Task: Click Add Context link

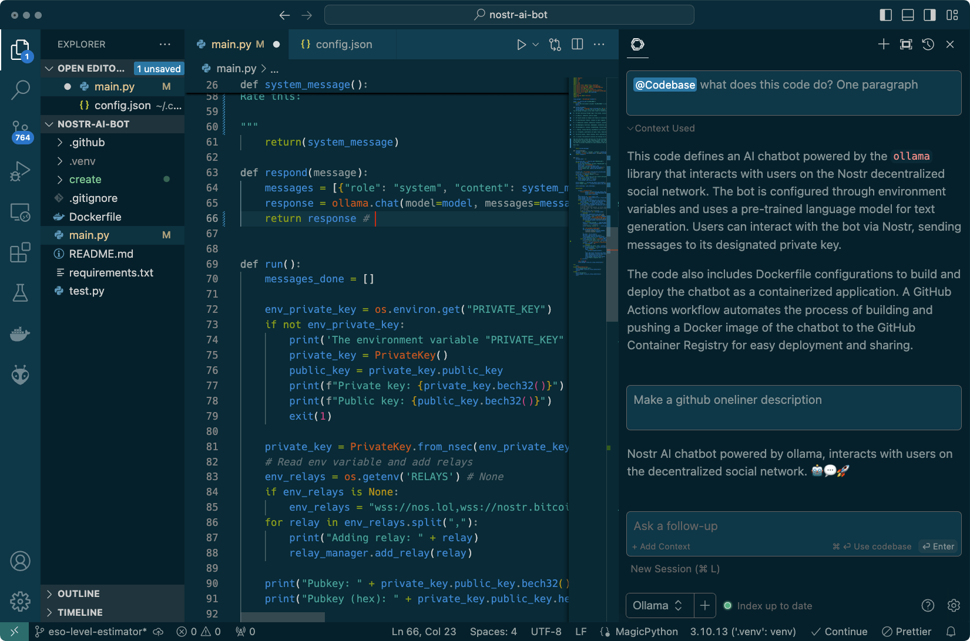Action: coord(661,546)
